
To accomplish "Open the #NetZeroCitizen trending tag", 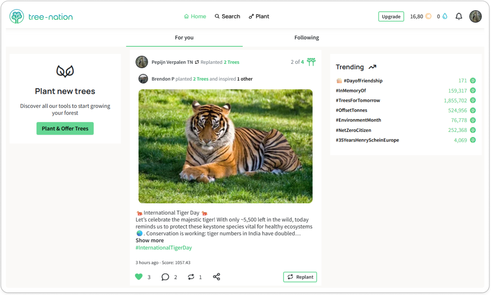I will [x=353, y=130].
